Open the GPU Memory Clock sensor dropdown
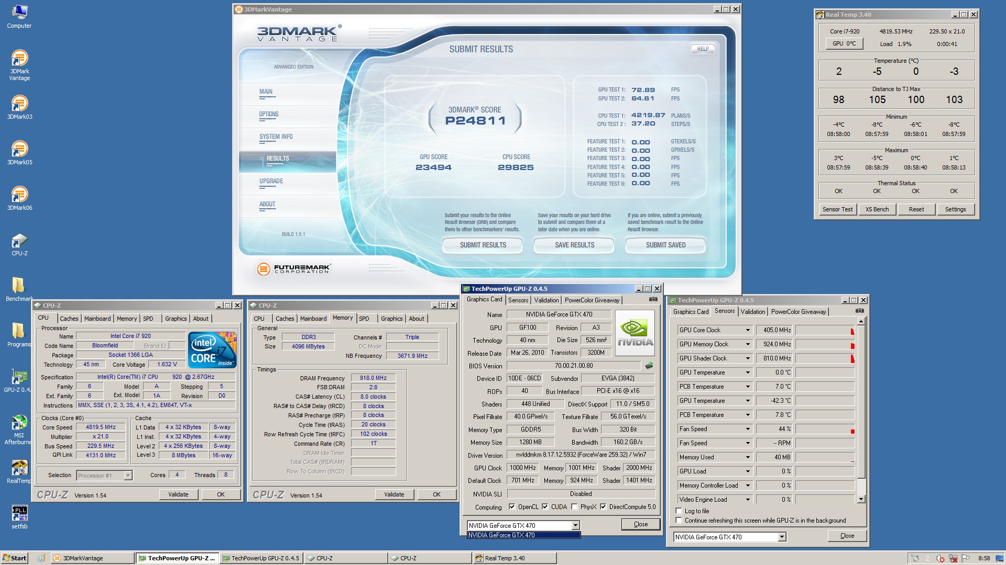The height and width of the screenshot is (565, 1006). click(748, 344)
